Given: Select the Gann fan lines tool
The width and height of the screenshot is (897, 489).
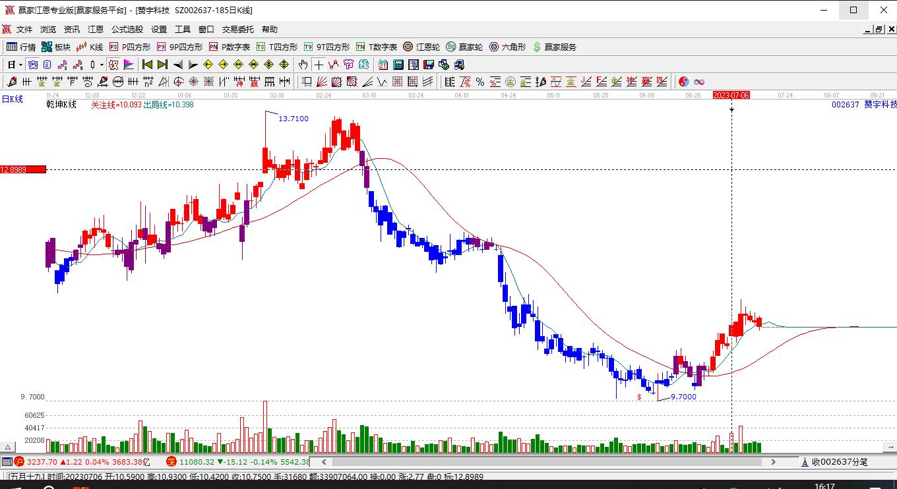Looking at the screenshot, I should point(322,82).
